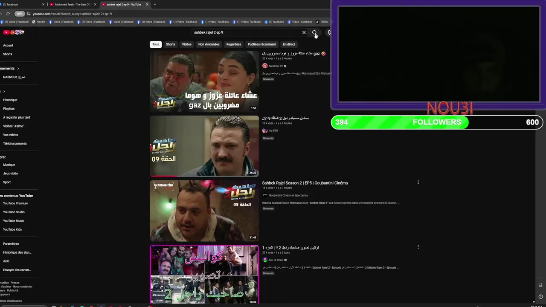
Task: Open more options for Goubantini Cinéma video
Action: pos(418,182)
